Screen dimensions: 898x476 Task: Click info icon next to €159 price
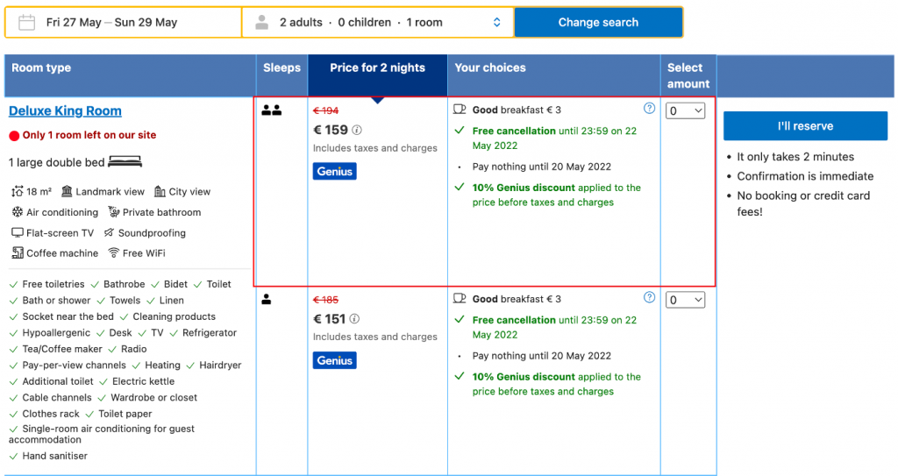point(357,131)
